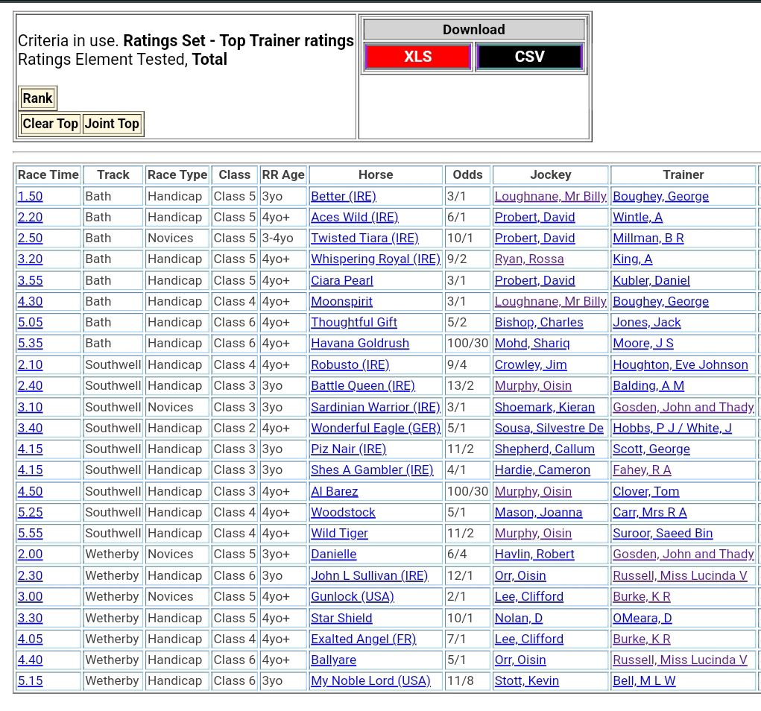View horse Wonderful Eagle (GER)

pos(375,428)
